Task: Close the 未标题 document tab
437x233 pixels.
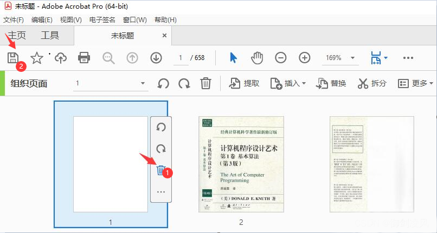Action: tap(164, 36)
